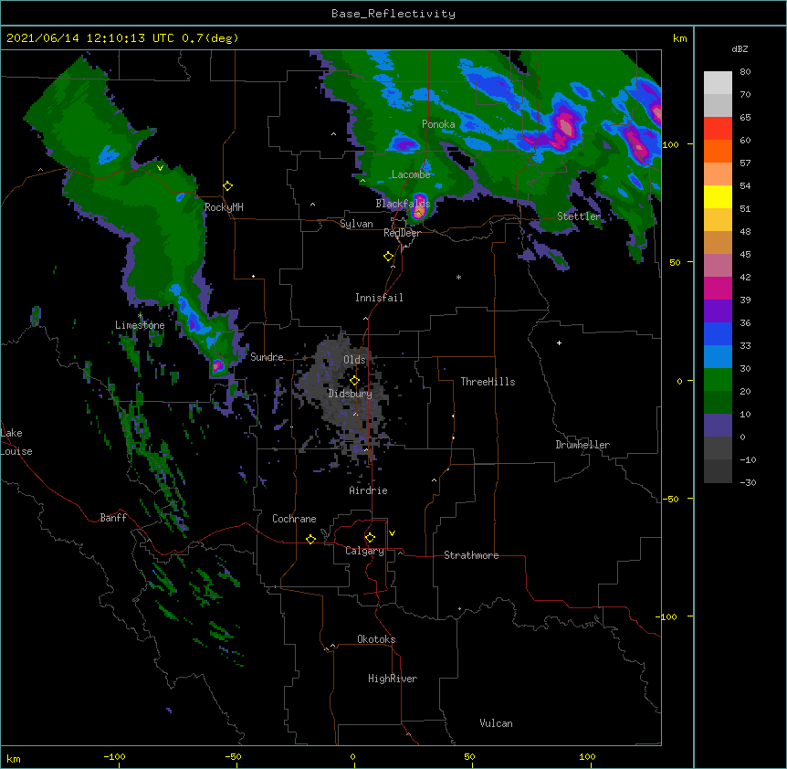
Task: Click the RedDeer city label
Action: click(402, 233)
